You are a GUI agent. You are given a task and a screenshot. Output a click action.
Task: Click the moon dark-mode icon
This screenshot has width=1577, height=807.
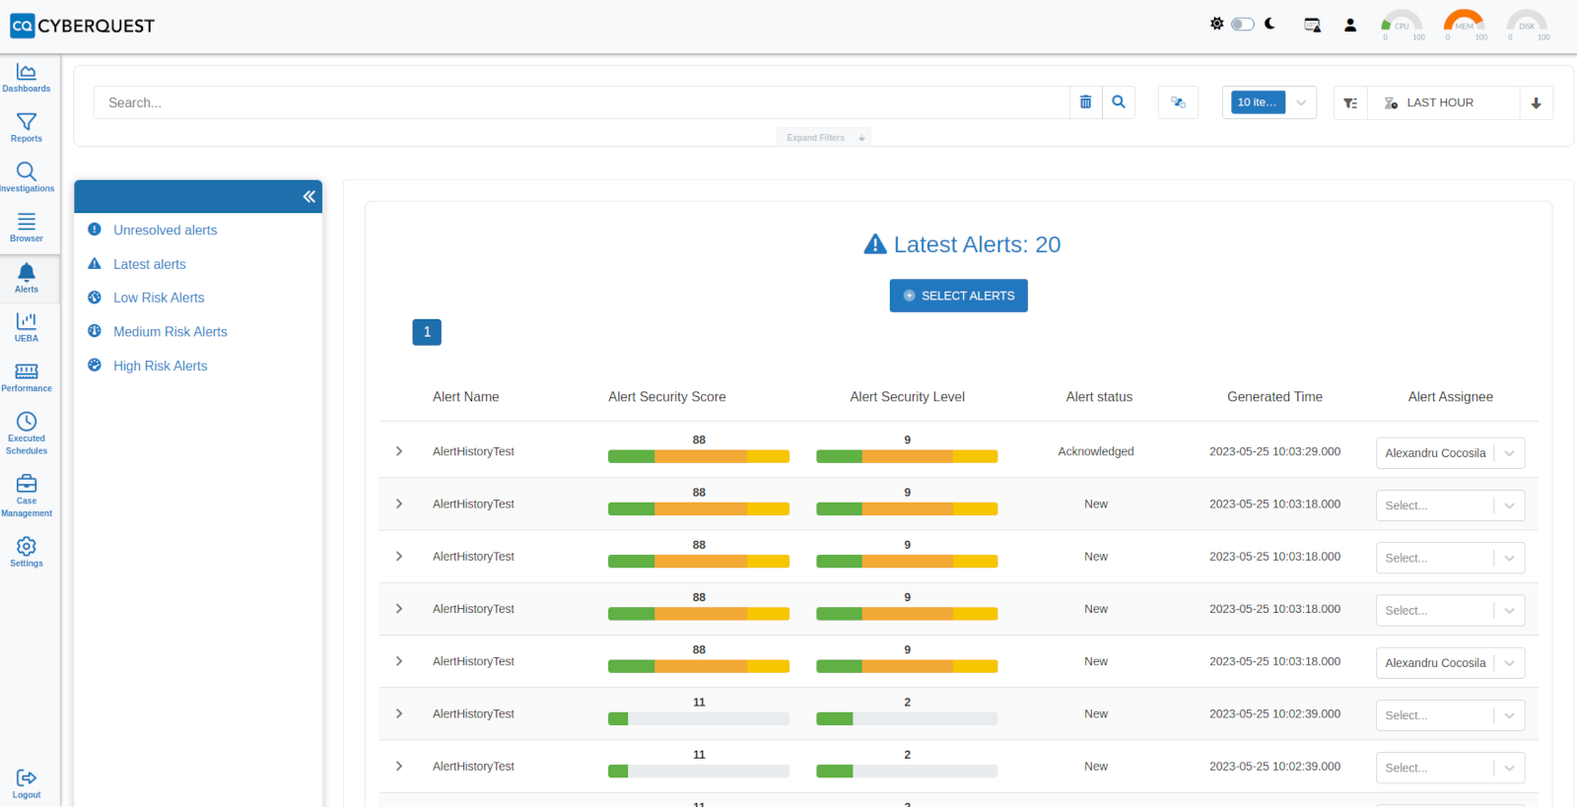pyautogui.click(x=1270, y=24)
